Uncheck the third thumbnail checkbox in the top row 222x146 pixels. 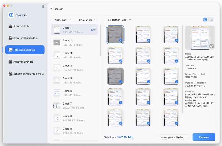(177, 40)
